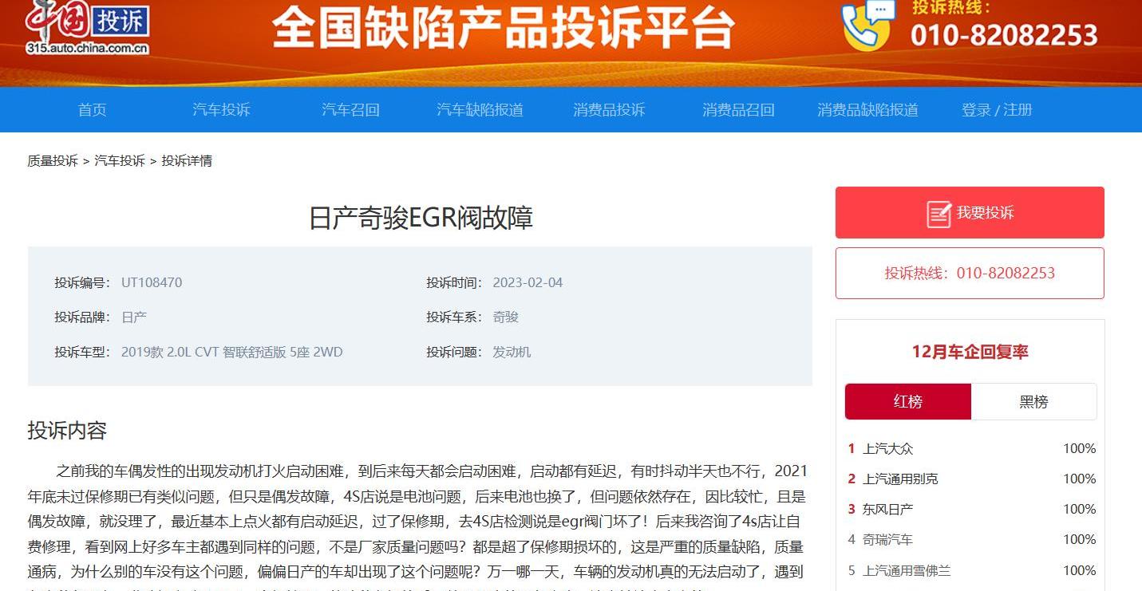Click the banner hotline number 010-82082253
1142x591 pixels.
(1005, 35)
